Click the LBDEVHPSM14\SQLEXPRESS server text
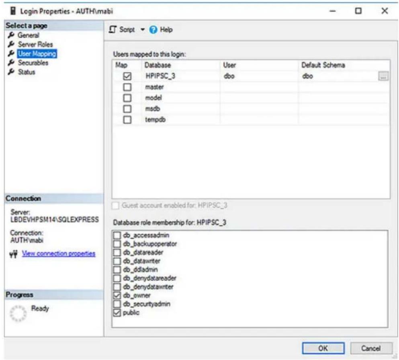Screen dimensions: 399x360 [55, 220]
